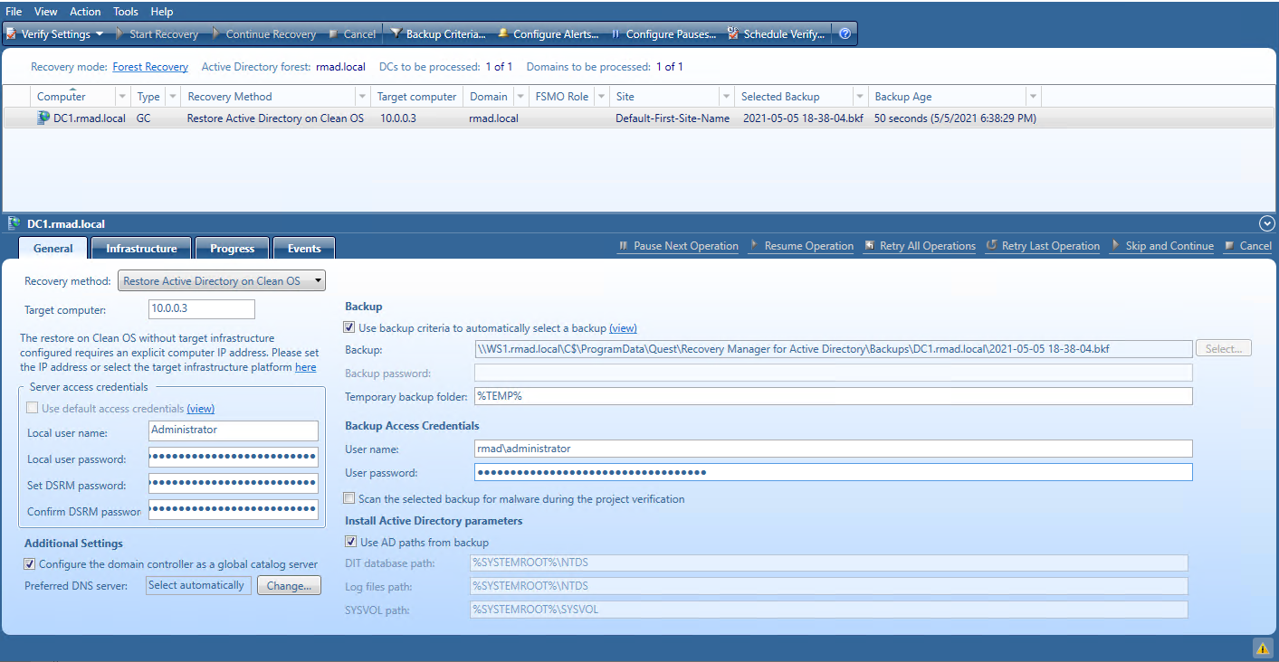Disable global catalog server configuration

(29, 563)
